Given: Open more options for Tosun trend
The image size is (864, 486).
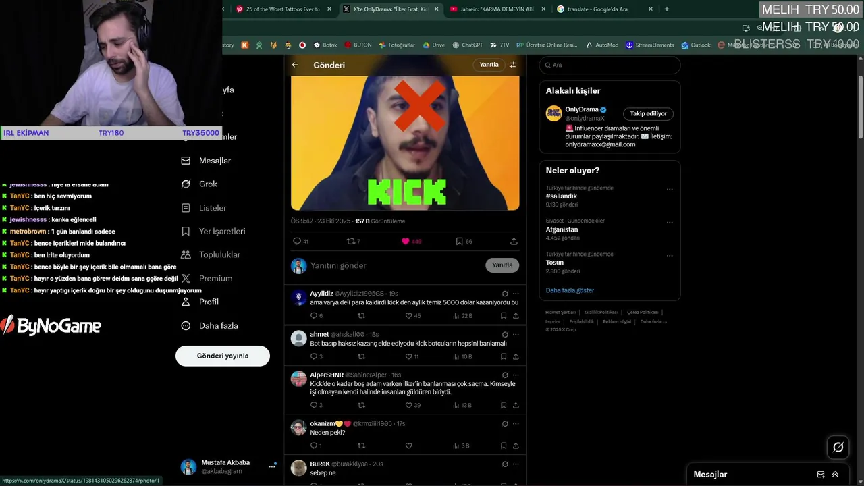Looking at the screenshot, I should coord(670,255).
